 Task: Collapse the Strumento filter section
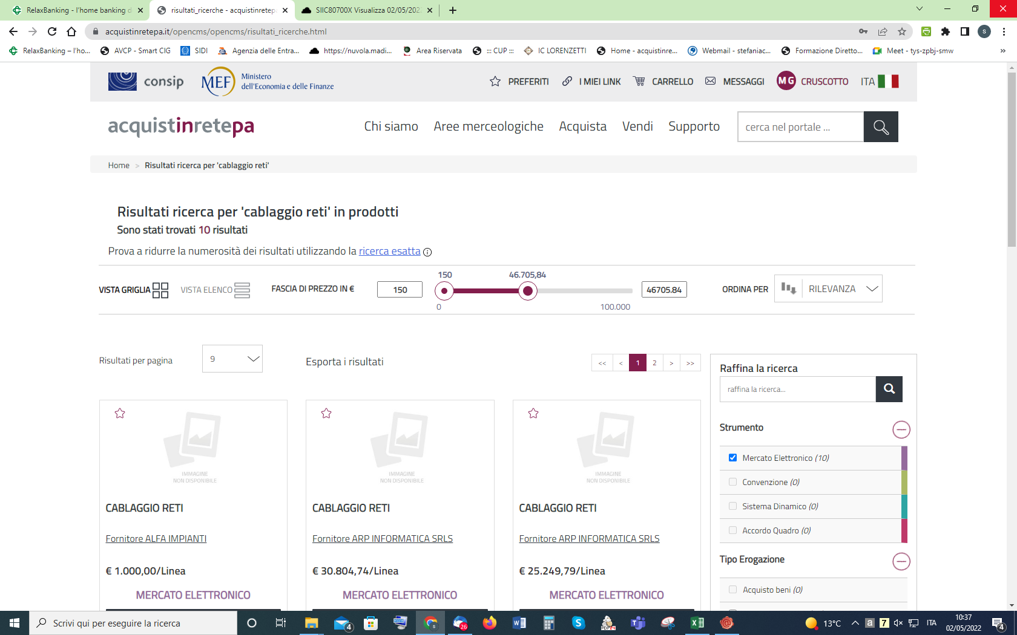click(901, 429)
